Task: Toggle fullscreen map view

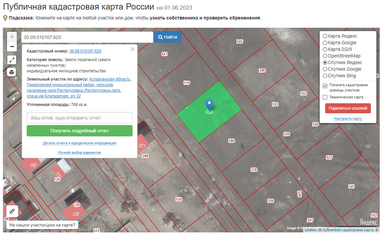Action: coord(12,60)
